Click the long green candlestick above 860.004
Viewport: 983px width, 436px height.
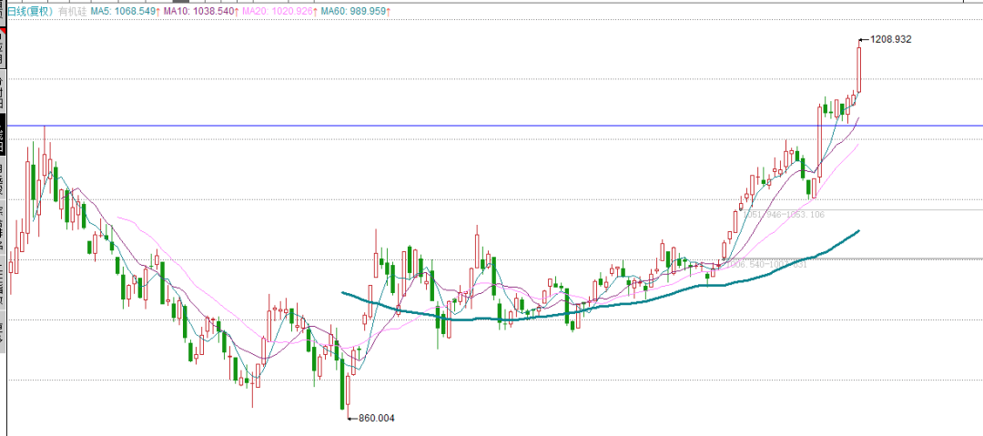[346, 382]
